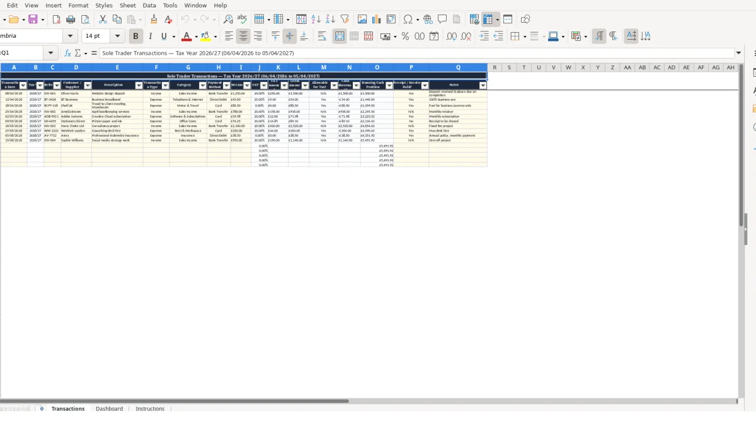The height and width of the screenshot is (425, 756).
Task: Clear direct formatting
Action: click(168, 20)
